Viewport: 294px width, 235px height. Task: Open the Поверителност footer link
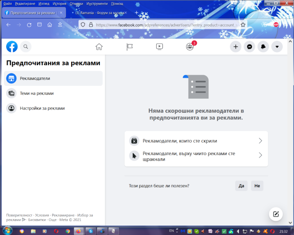[x=19, y=215]
